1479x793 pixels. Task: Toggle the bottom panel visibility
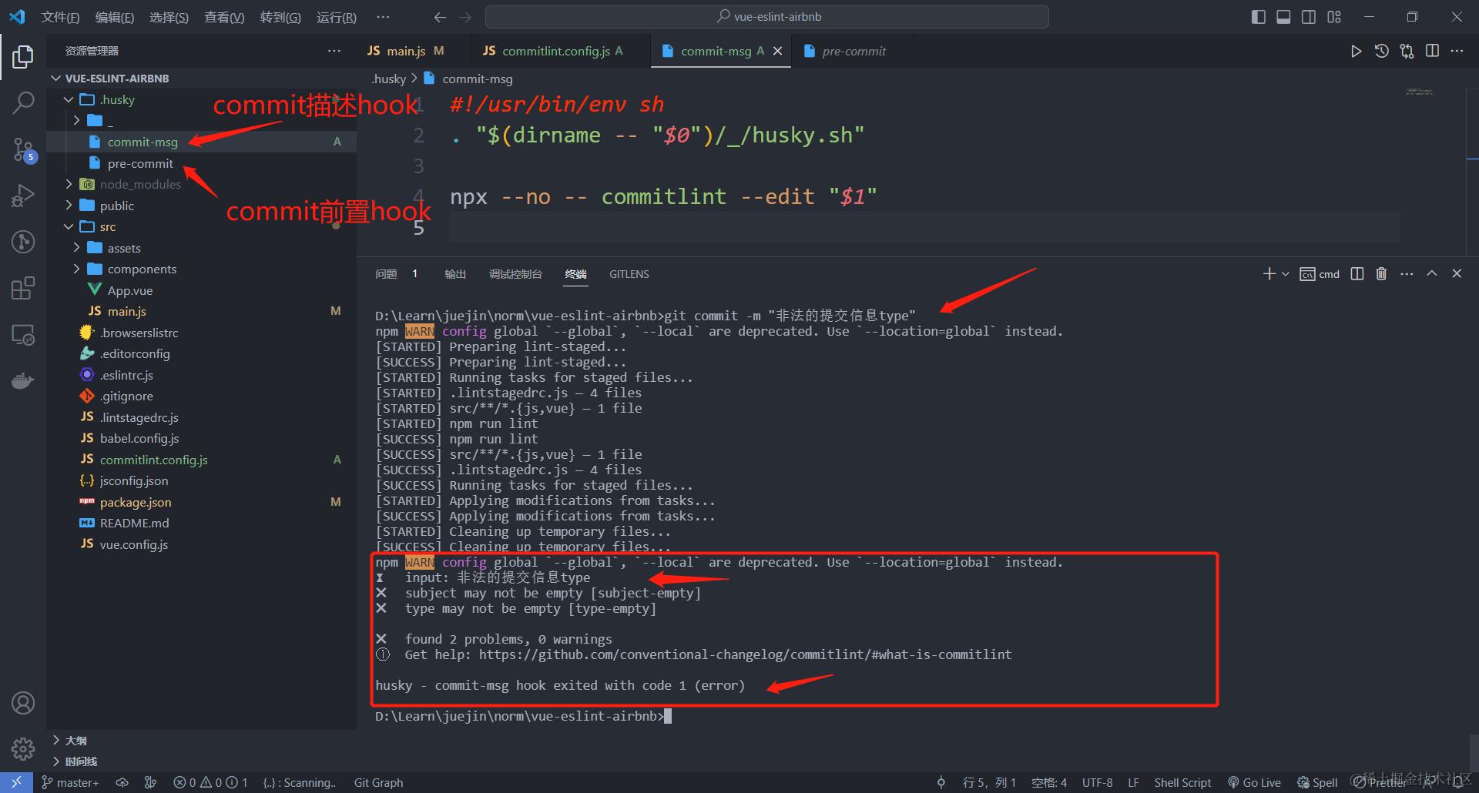click(1283, 17)
